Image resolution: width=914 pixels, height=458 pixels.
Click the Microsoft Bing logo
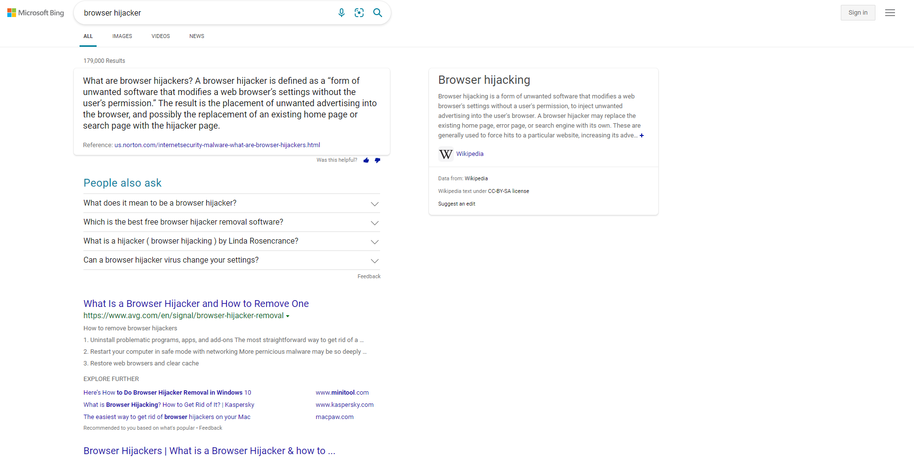click(36, 13)
